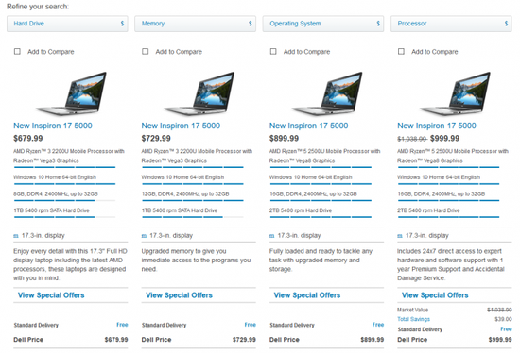The width and height of the screenshot is (520, 353).
Task: View Special Offers for the $729.99 laptop
Action: pyautogui.click(x=179, y=295)
